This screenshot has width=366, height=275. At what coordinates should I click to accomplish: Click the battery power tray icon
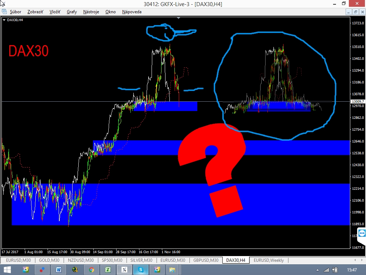click(x=335, y=270)
